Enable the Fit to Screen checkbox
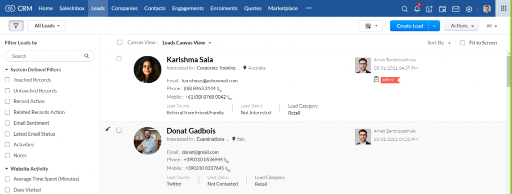The height and width of the screenshot is (194, 512). [x=462, y=43]
